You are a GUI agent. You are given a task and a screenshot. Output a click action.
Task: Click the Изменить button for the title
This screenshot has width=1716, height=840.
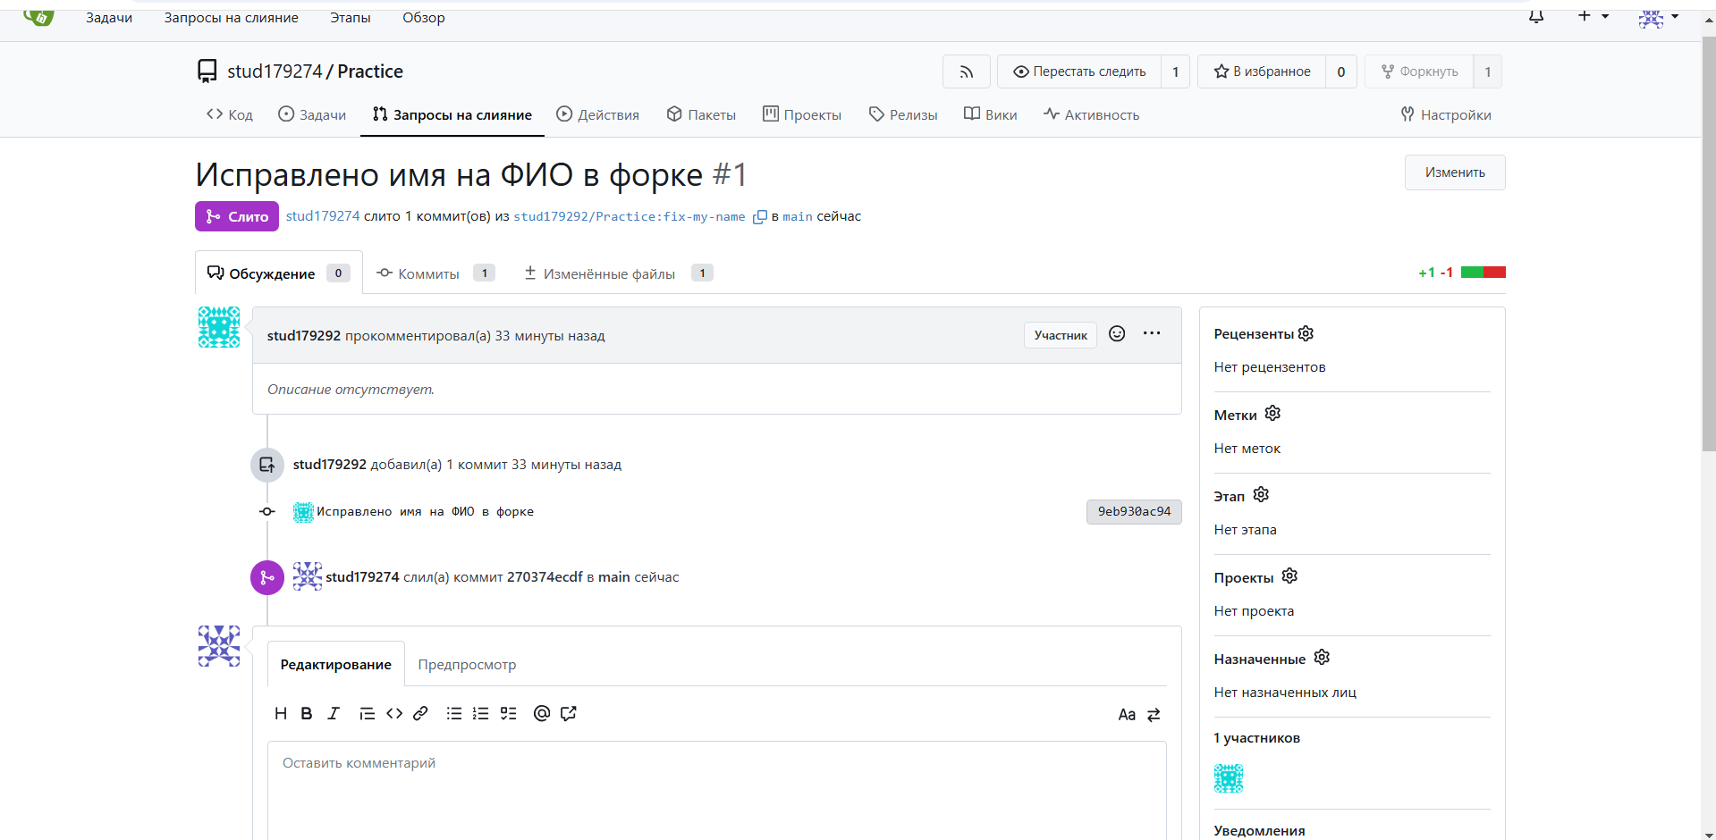click(1454, 172)
